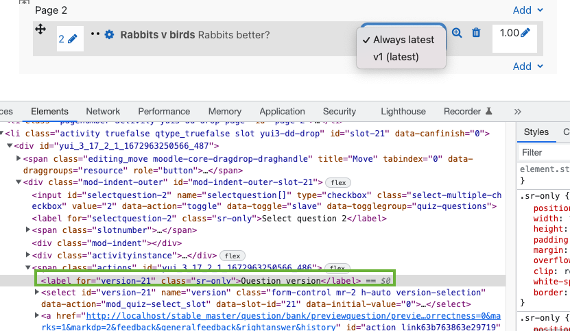
Task: Expand the slotnumber span node
Action: point(27,230)
